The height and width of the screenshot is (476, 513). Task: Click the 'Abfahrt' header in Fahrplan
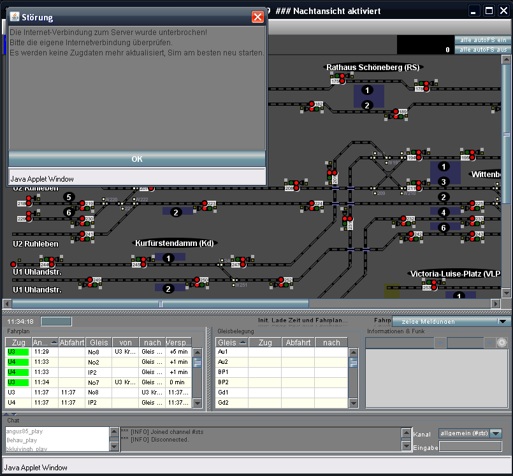coord(72,343)
